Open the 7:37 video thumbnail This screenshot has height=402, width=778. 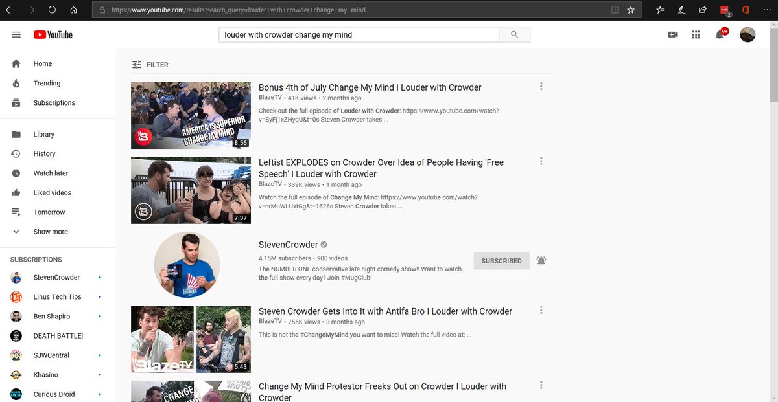pos(191,190)
